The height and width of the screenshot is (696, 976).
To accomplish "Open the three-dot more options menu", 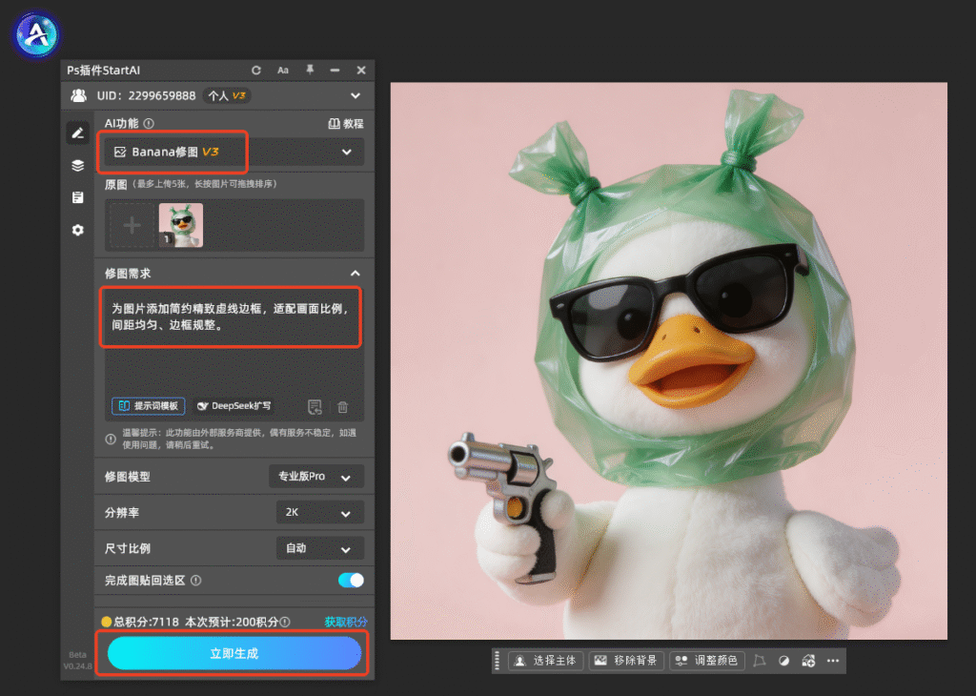I will (833, 661).
